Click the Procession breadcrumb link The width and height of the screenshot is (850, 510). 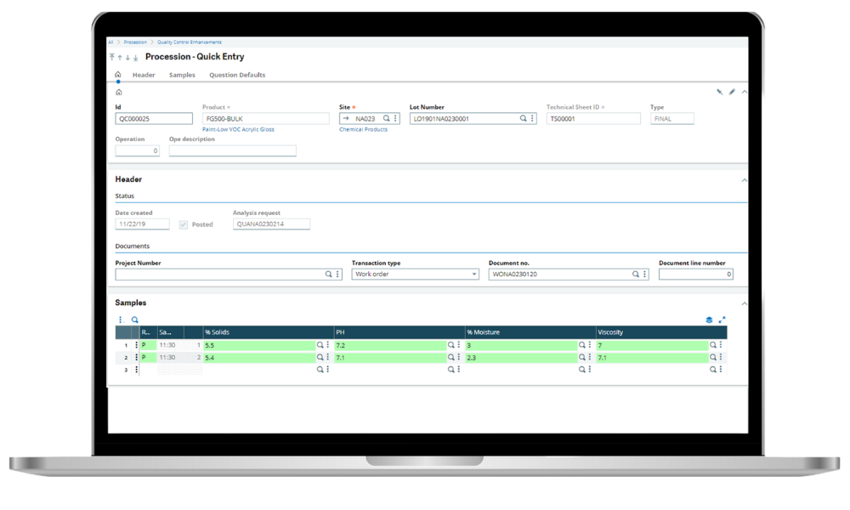click(135, 42)
